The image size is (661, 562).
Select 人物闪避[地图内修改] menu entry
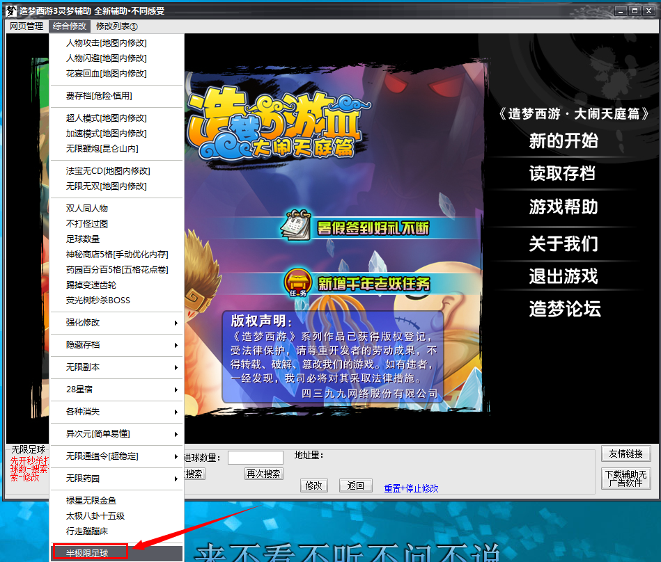[x=117, y=58]
